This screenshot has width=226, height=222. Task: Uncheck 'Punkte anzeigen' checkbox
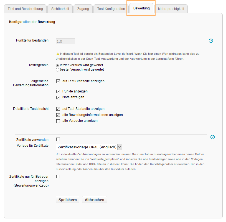point(58,91)
